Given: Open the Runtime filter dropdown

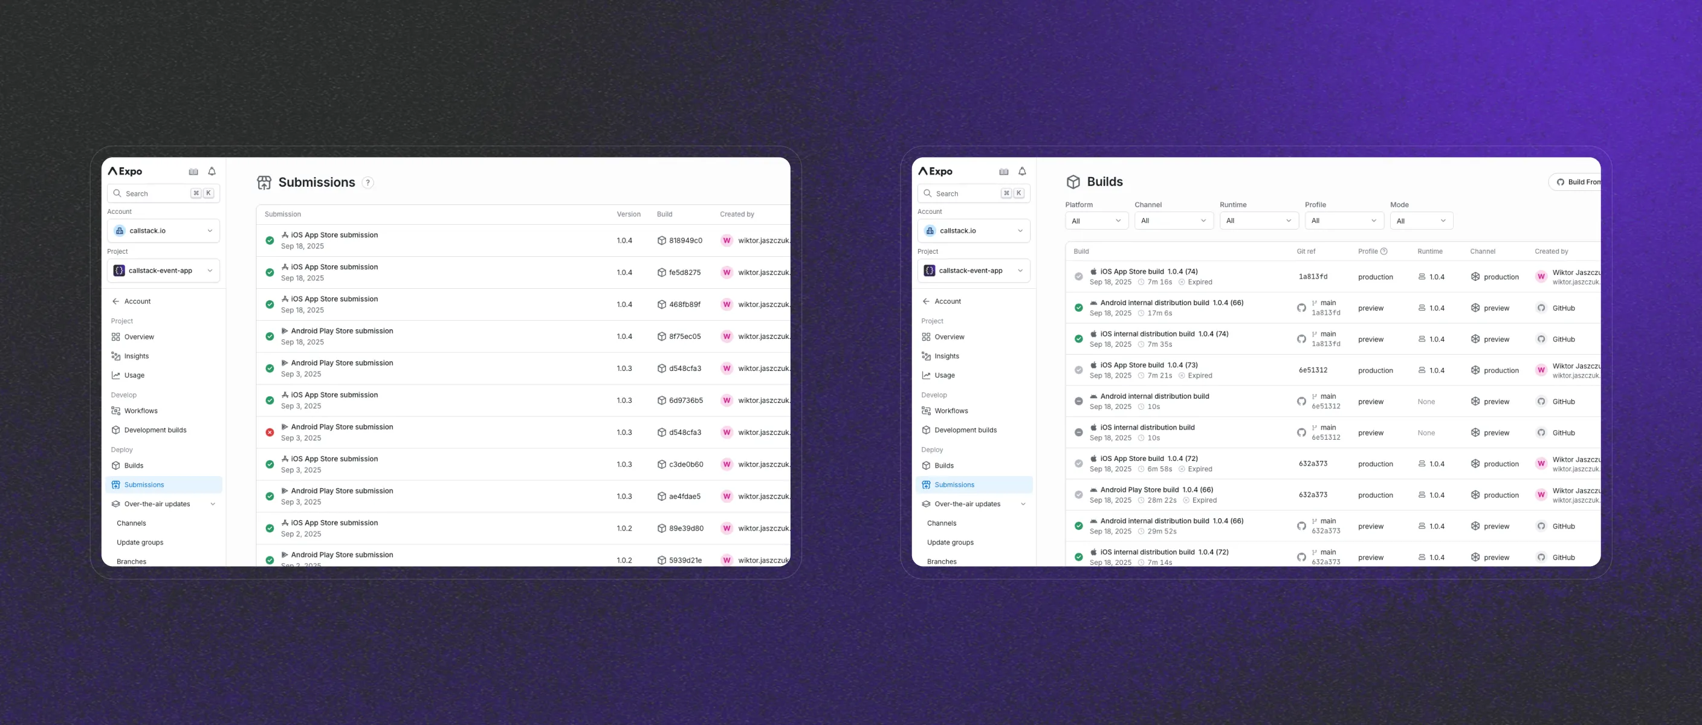Looking at the screenshot, I should 1258,221.
